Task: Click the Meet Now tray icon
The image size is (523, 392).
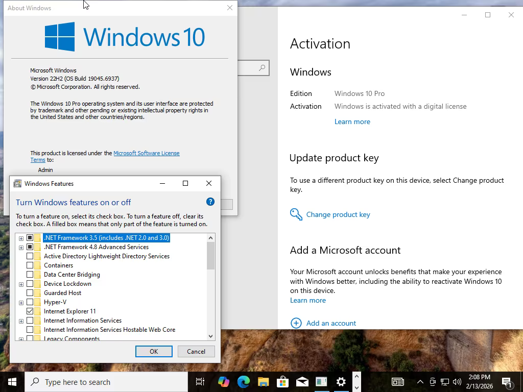Action: tap(433, 382)
